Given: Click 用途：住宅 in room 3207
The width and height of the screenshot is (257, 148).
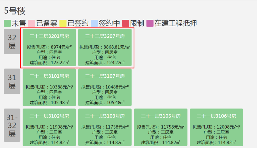Looking at the screenshot, I should [x=105, y=58].
